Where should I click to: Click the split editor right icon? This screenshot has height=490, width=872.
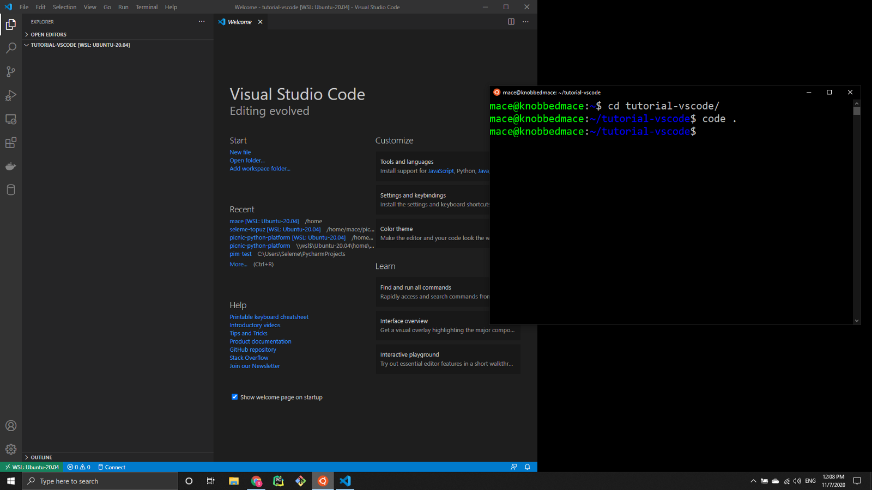click(511, 22)
